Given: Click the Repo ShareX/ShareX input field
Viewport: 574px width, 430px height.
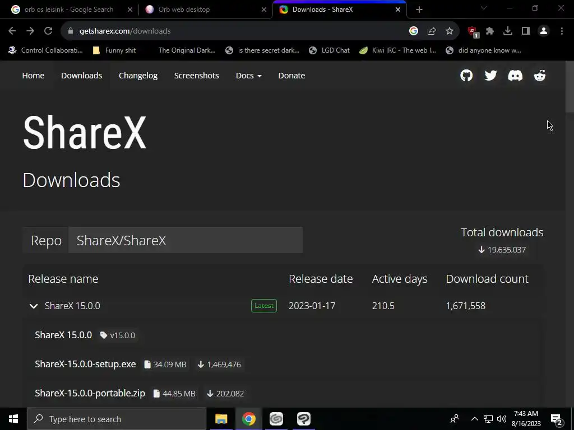Looking at the screenshot, I should [x=185, y=240].
